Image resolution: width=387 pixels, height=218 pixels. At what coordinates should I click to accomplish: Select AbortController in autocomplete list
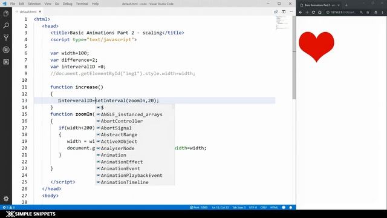135,121
